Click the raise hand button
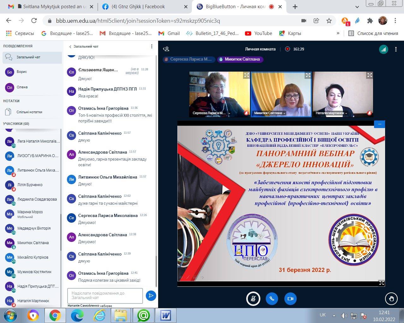 point(391,299)
